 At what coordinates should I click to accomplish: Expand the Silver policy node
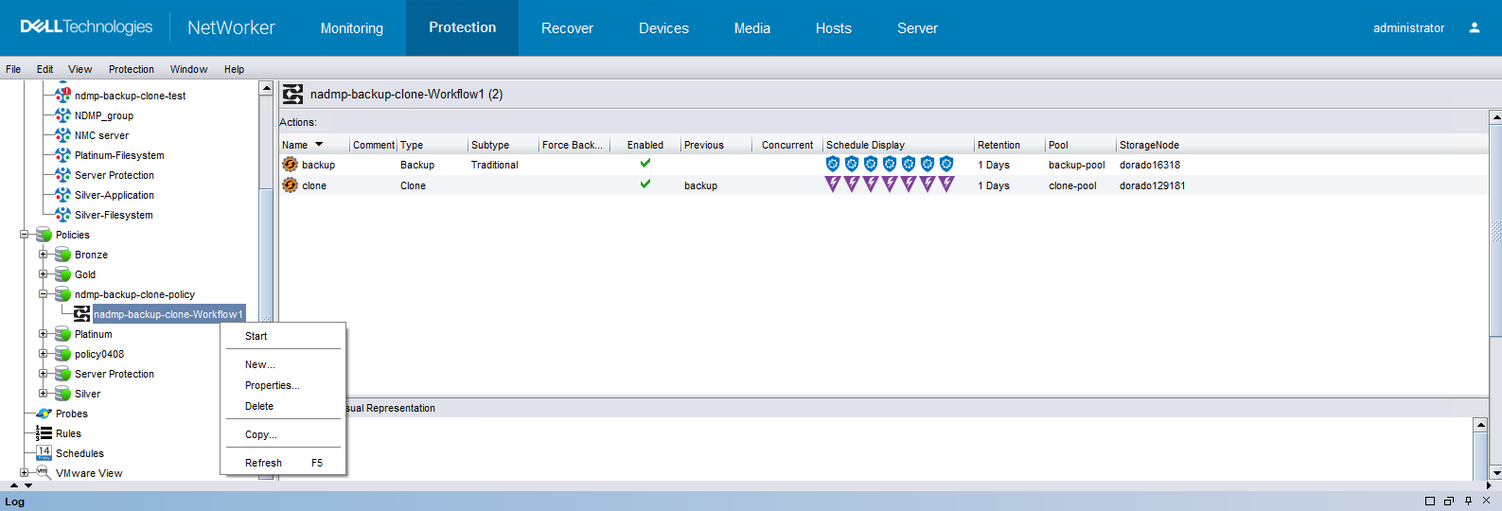click(43, 393)
